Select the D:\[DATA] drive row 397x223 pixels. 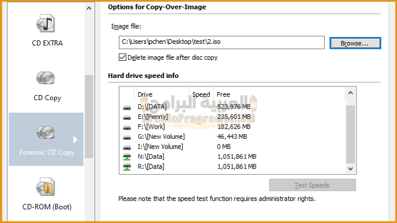click(233, 107)
